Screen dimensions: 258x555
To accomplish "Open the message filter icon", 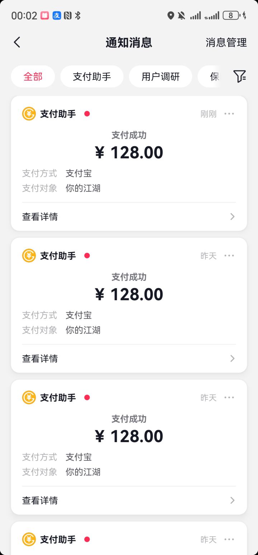I will point(239,76).
